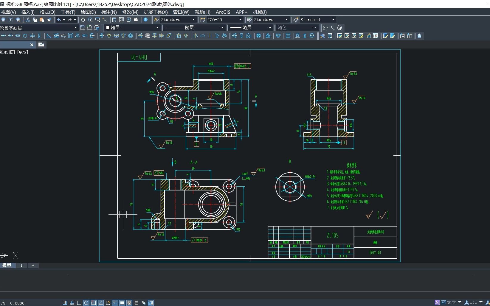Viewport: 490px width, 306px height.
Task: Click the Zoom Previous icon
Action: tap(105, 20)
